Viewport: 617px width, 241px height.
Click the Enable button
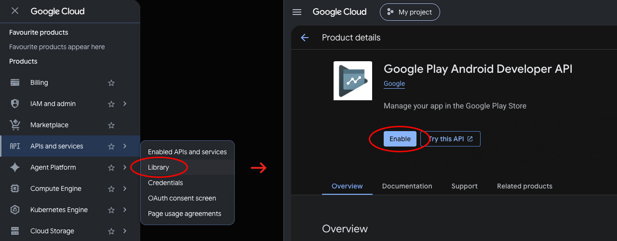click(x=400, y=139)
